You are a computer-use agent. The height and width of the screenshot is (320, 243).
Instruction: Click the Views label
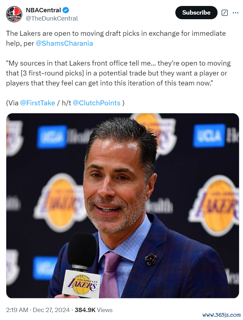pos(105,310)
